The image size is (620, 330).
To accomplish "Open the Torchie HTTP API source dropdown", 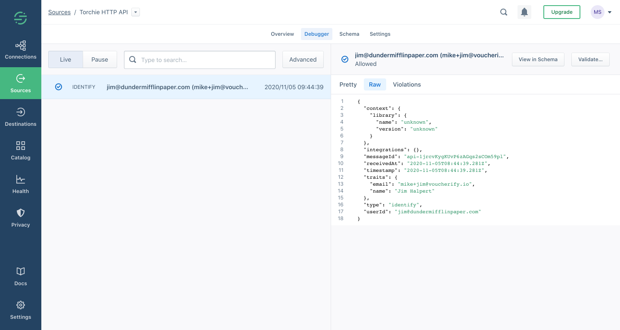I will (x=135, y=12).
